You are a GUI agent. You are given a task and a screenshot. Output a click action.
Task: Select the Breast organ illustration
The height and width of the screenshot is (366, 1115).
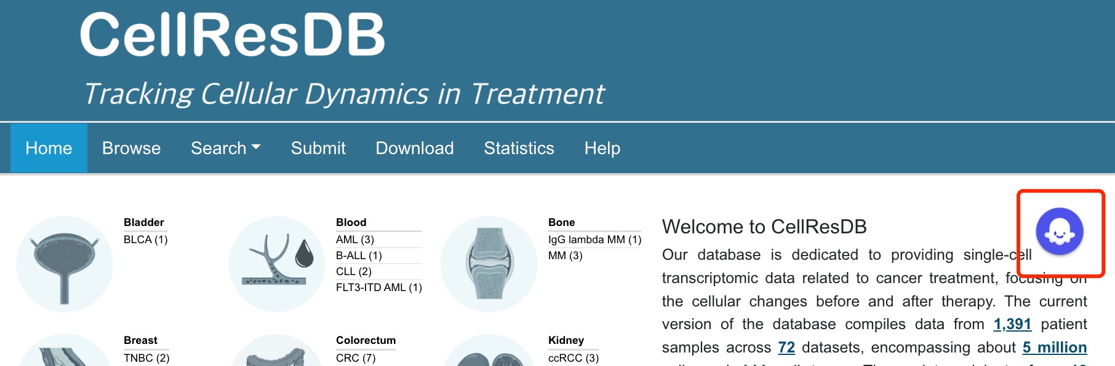[65, 351]
